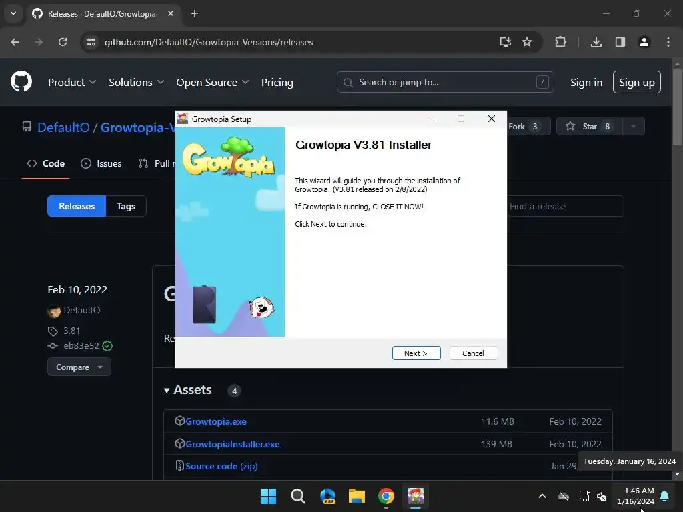
Task: Click the Sign up button
Action: 636,82
